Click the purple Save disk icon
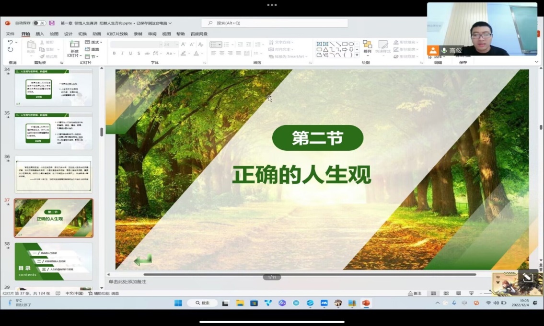 point(52,23)
